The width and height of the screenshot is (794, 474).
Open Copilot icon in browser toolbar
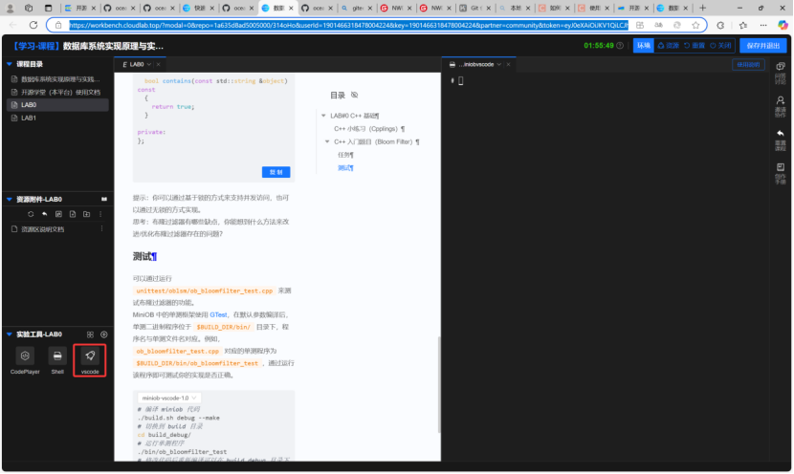click(x=783, y=25)
